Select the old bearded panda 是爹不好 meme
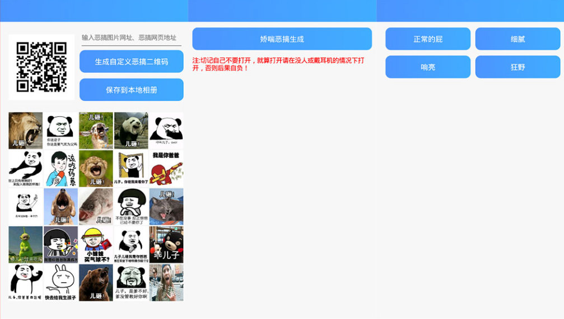Screen dimensions: 564x319 131,283
